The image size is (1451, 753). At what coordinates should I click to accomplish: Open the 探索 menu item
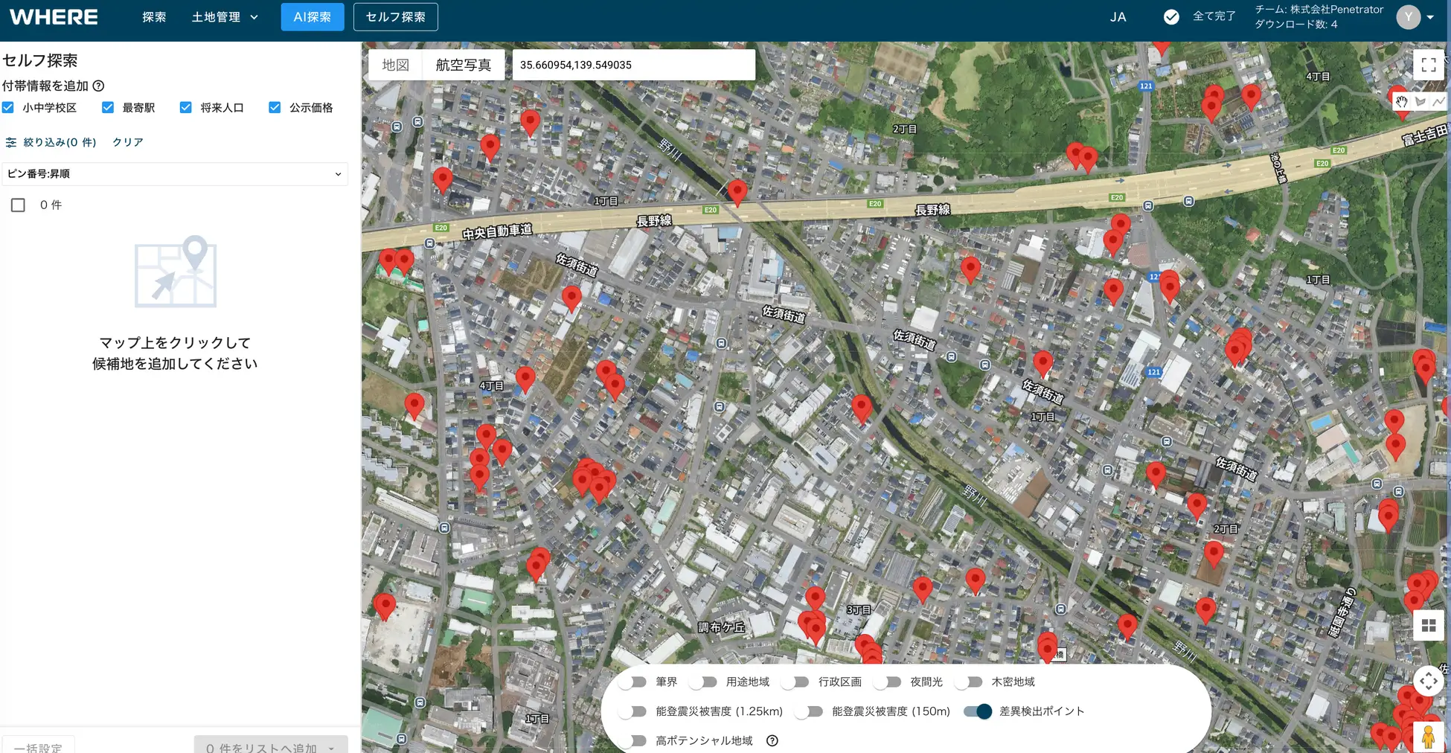(154, 17)
